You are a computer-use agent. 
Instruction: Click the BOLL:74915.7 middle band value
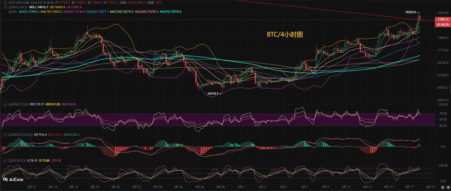click(39, 7)
